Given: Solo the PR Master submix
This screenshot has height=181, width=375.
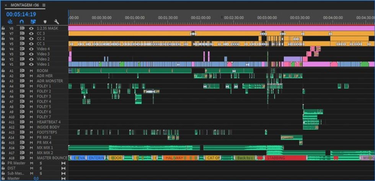Looking at the screenshot, I should click(41, 163).
